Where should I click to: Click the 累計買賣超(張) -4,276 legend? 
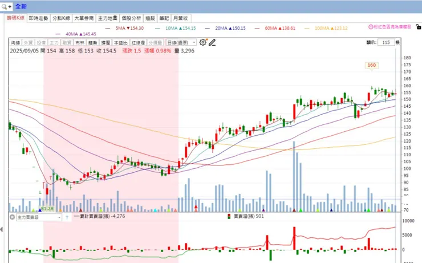tap(100, 216)
